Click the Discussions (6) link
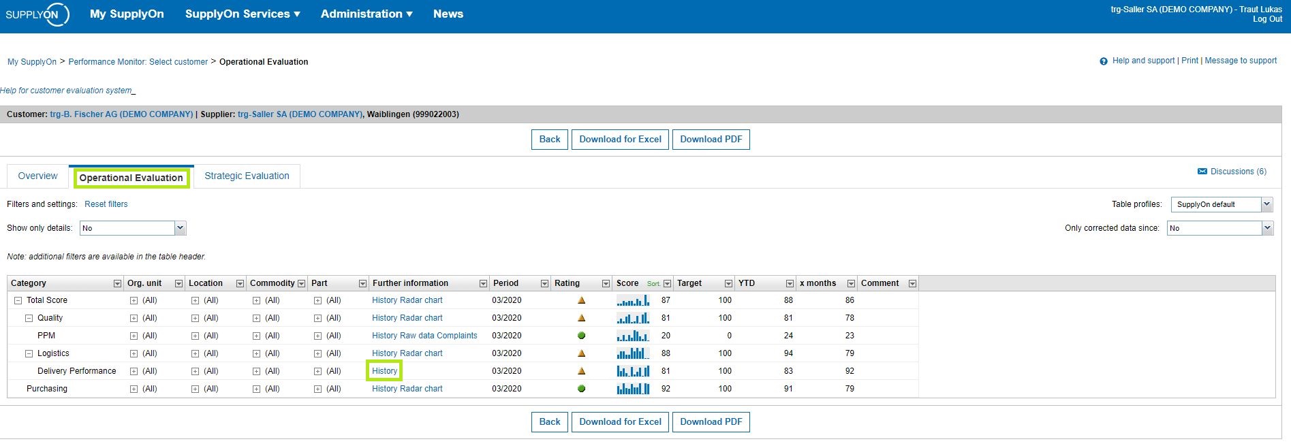This screenshot has width=1291, height=448. (x=1239, y=172)
